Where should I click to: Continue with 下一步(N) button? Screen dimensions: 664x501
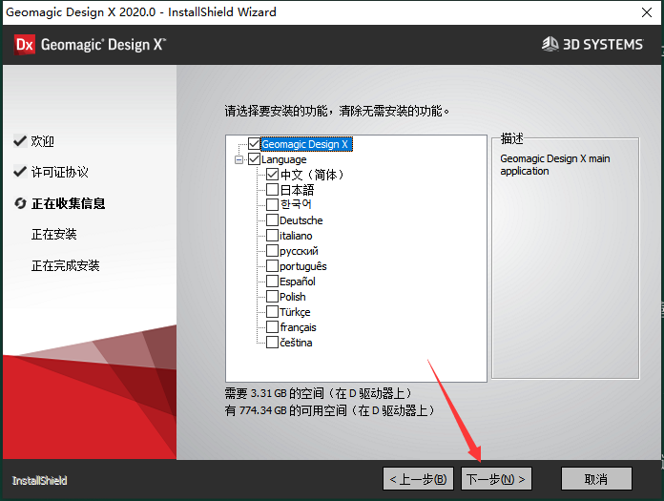(x=496, y=479)
